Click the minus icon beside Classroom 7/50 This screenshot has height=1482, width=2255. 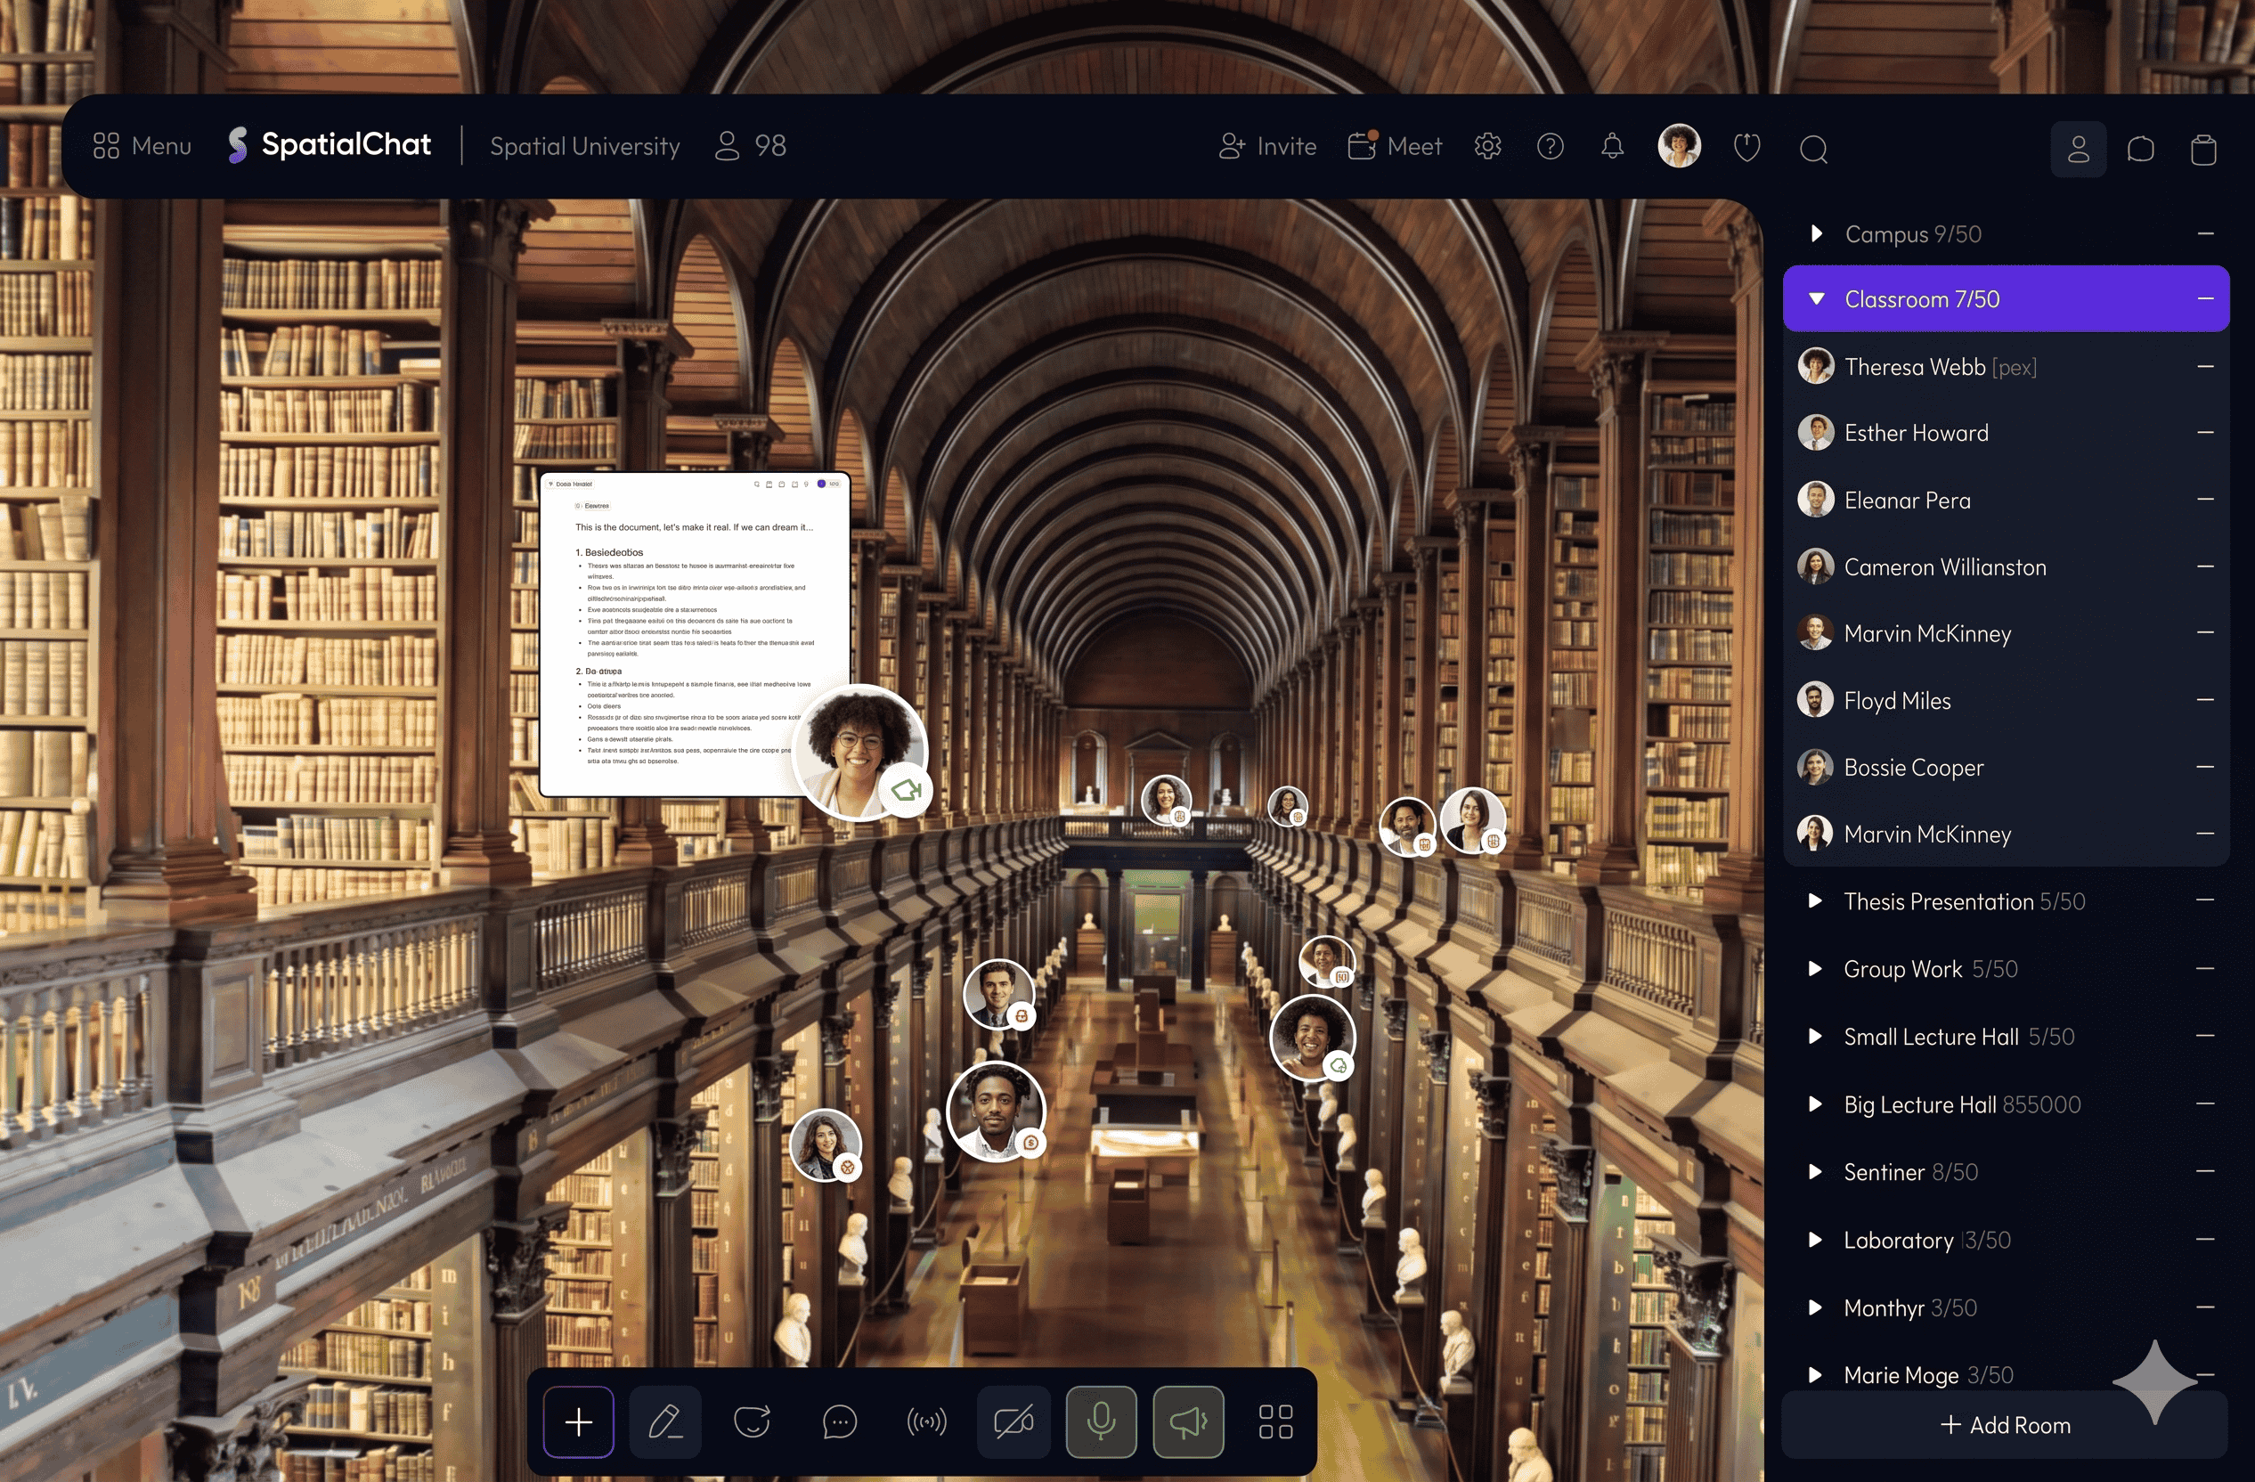pos(2206,298)
